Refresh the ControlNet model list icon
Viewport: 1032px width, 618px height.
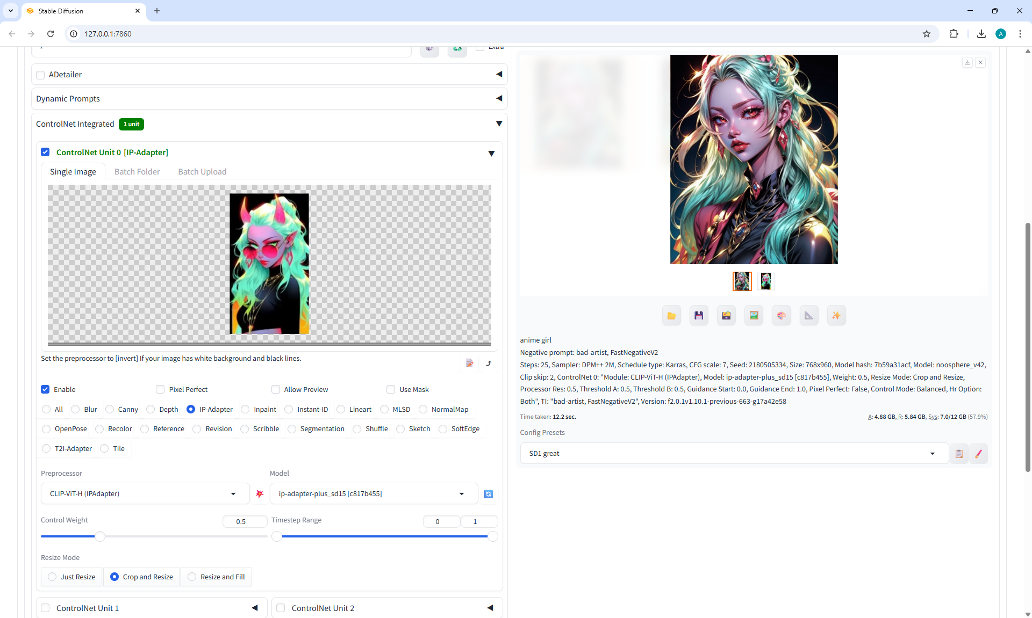[489, 494]
